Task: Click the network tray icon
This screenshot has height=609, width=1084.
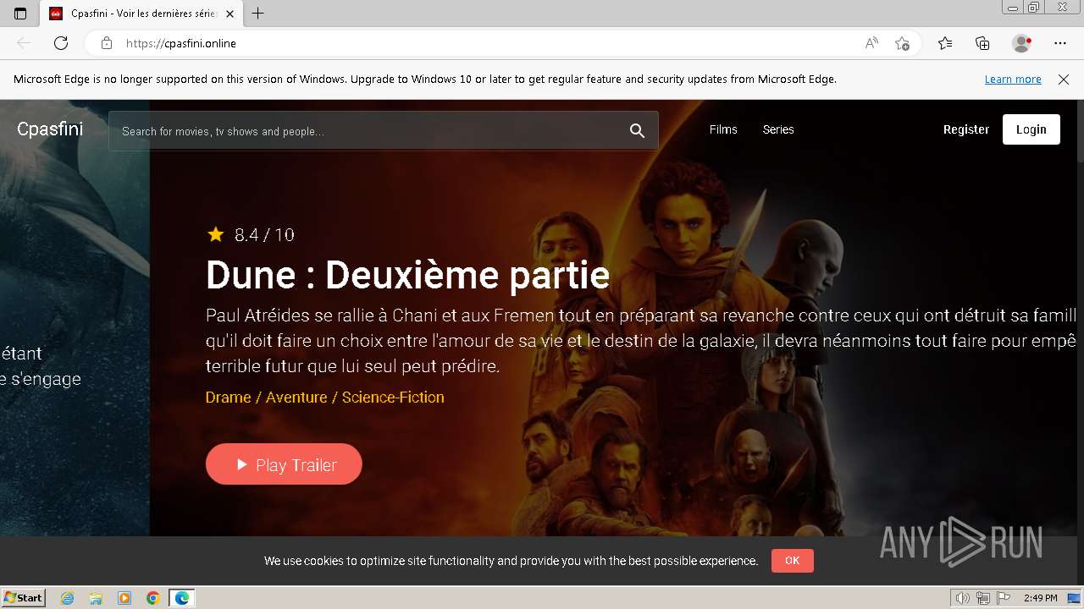Action: pyautogui.click(x=983, y=598)
